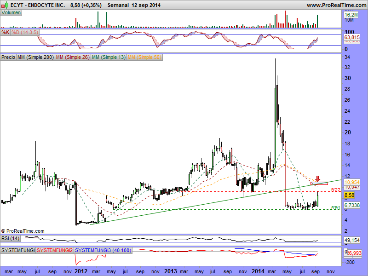Click the green 5'91 support level label

tap(335, 208)
